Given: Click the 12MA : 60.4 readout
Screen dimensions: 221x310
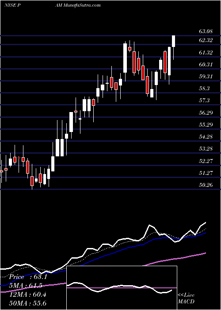Looking at the screenshot, I should click(x=28, y=294).
